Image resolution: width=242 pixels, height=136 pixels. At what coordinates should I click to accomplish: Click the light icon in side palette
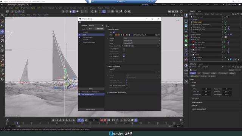(x=186, y=75)
